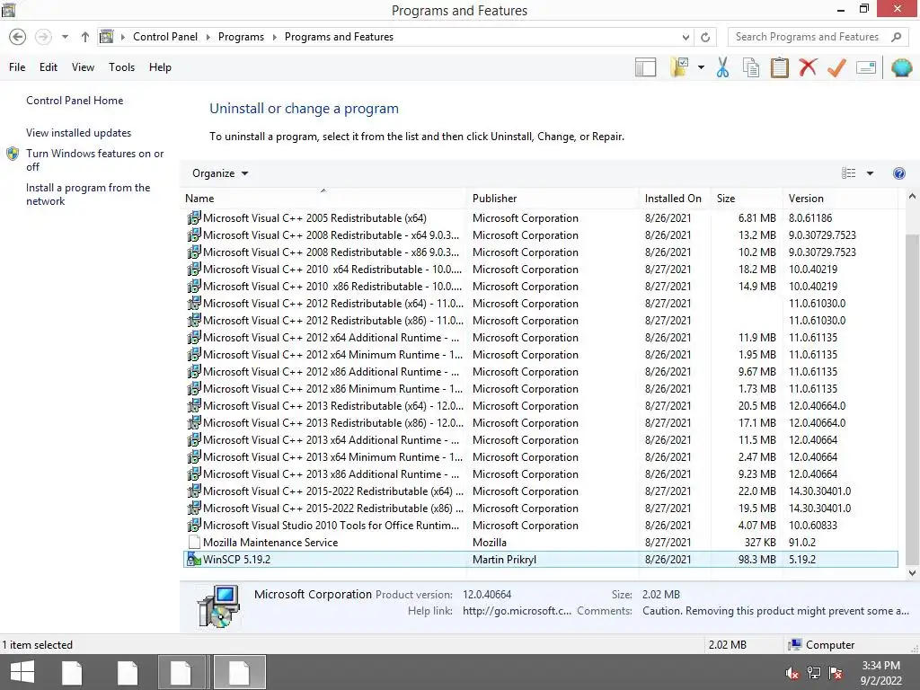The height and width of the screenshot is (690, 920).
Task: Click the details pane installer icon
Action: (218, 606)
